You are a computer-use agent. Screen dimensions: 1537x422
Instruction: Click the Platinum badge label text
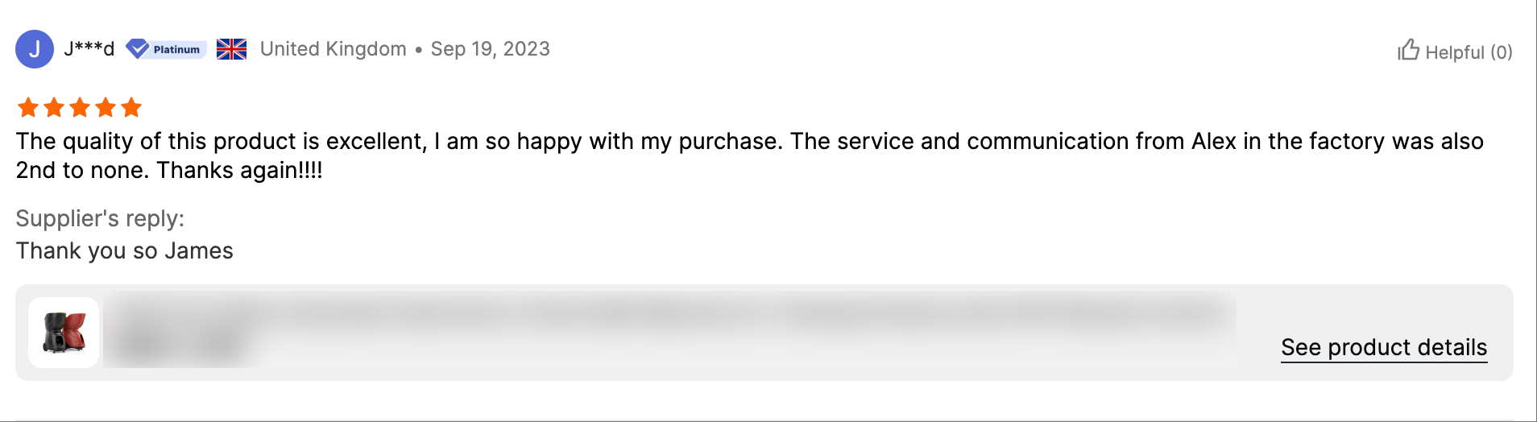(x=176, y=49)
